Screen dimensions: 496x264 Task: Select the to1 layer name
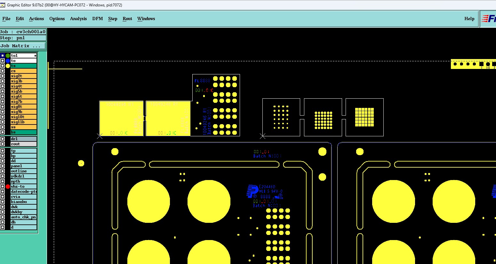(x=24, y=56)
